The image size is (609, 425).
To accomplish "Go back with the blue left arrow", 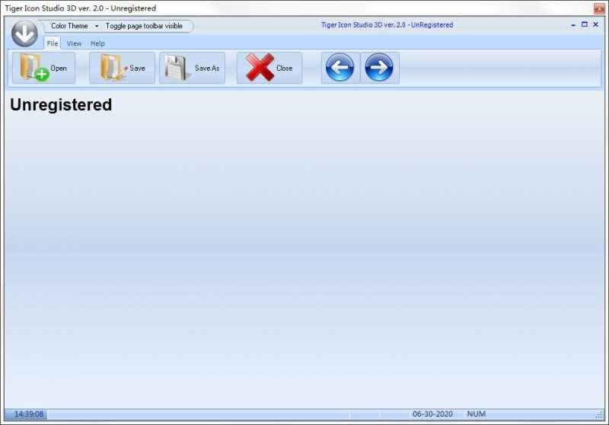I will pos(340,68).
